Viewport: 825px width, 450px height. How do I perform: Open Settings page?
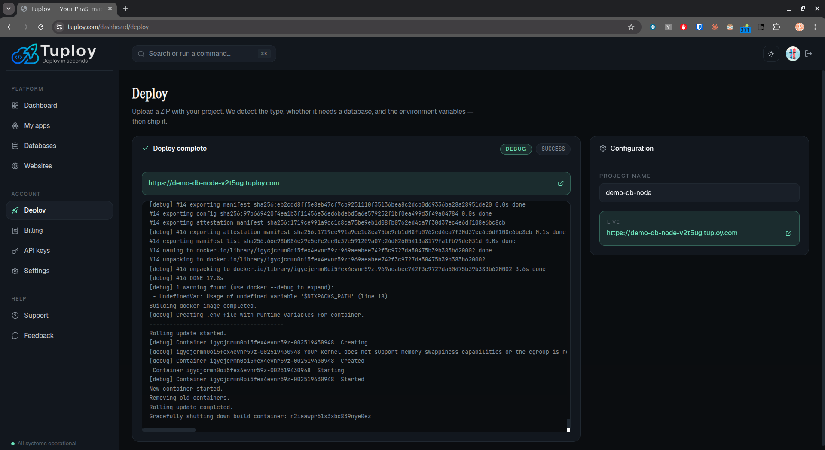coord(59,271)
